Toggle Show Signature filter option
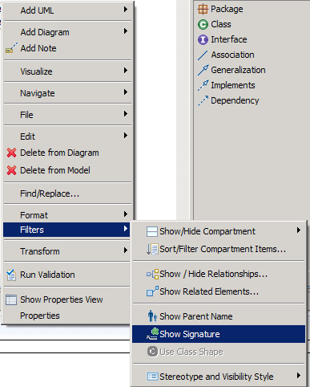 click(x=219, y=334)
